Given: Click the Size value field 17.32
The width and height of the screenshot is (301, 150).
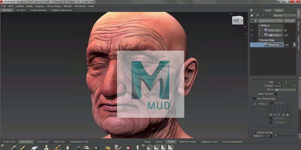Looking at the screenshot, I should point(278,82).
